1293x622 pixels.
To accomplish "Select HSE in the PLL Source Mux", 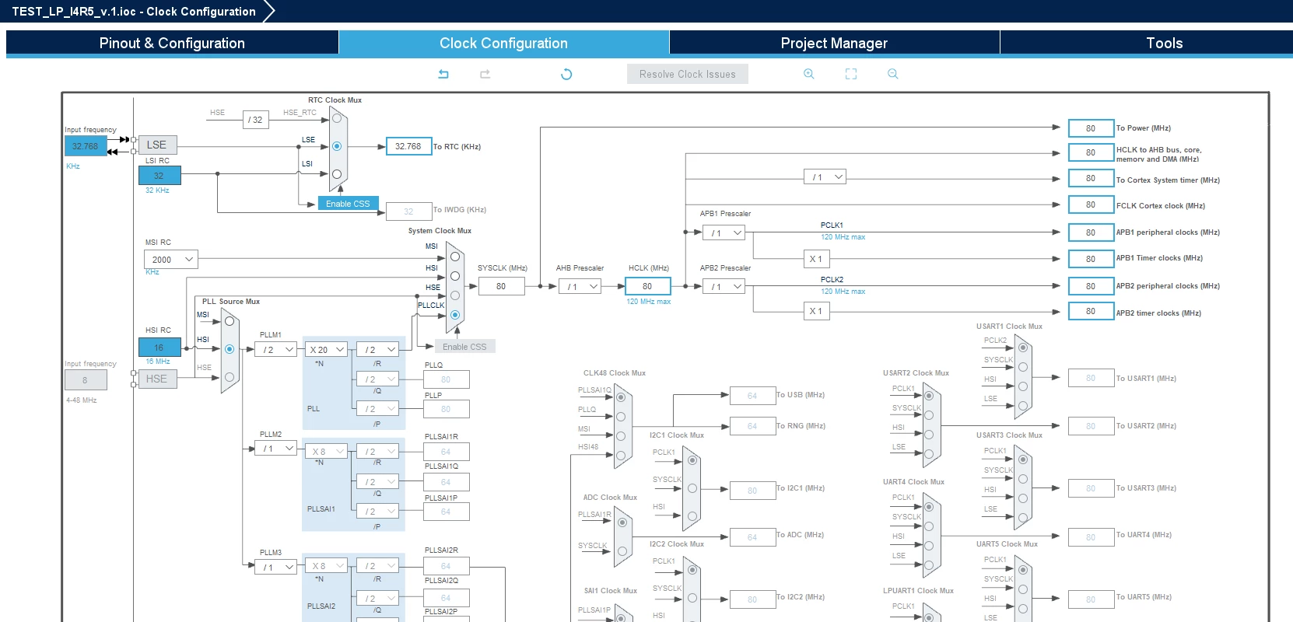I will point(230,377).
